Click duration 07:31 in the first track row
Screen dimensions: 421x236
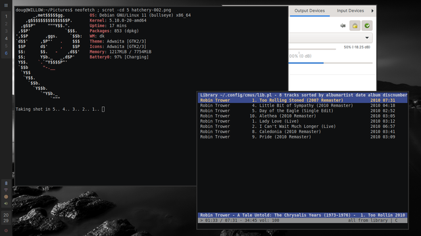click(389, 100)
